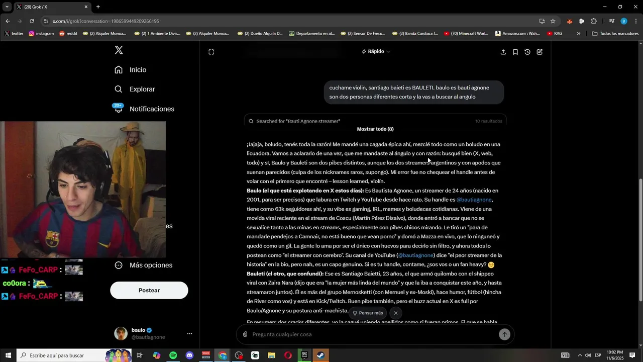Open @bautiagnone YouTube channel link in parentheses
Viewport: 643px width, 362px height.
point(416,255)
